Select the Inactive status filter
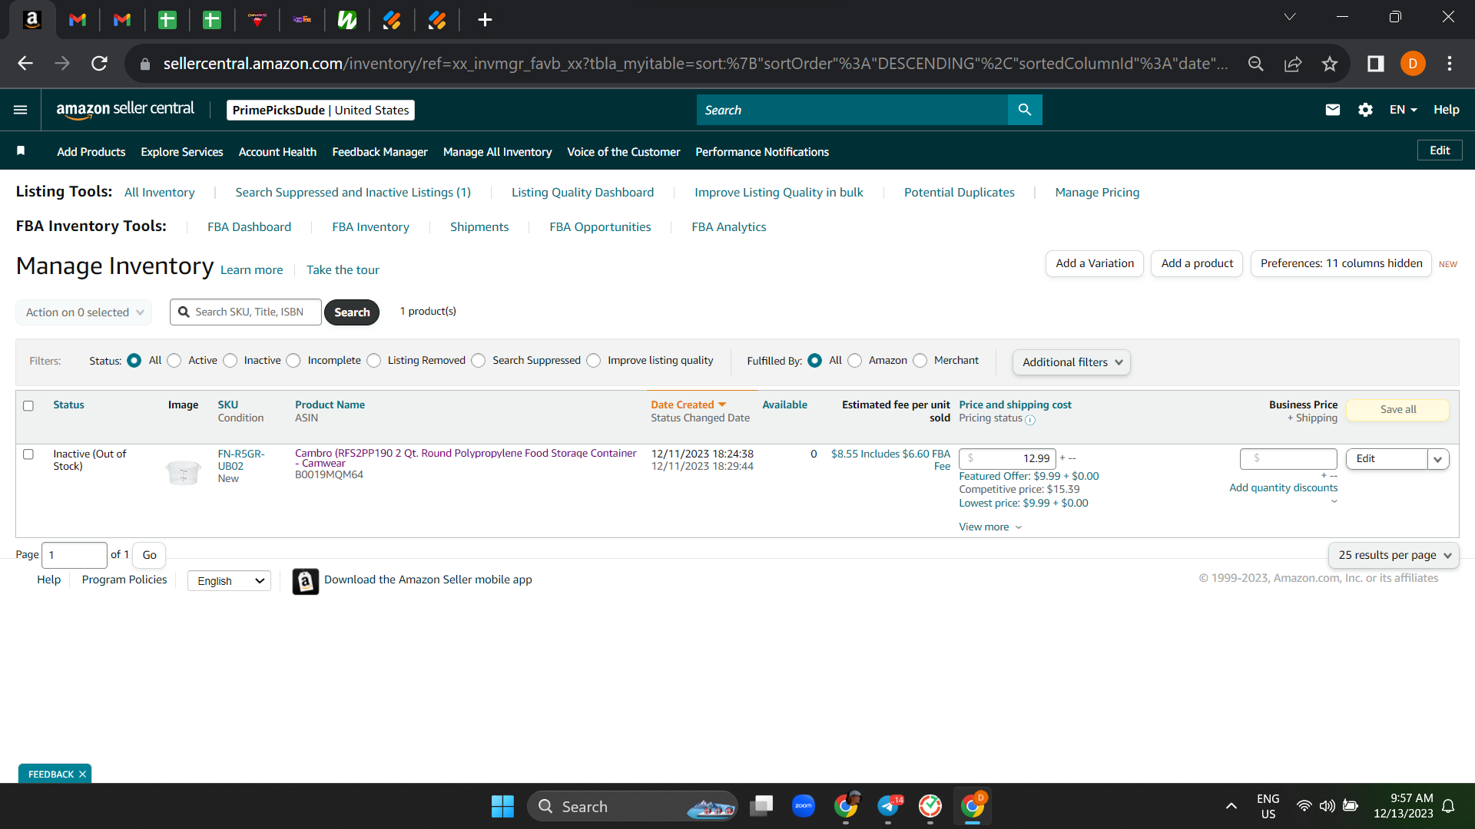The height and width of the screenshot is (829, 1475). click(230, 361)
